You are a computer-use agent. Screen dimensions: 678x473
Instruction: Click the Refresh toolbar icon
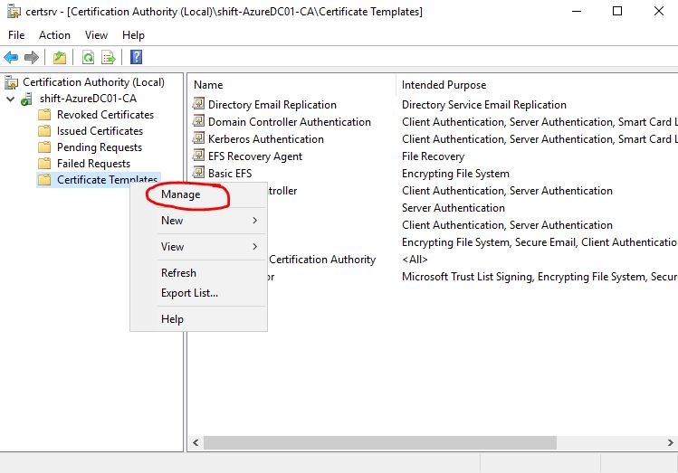88,58
